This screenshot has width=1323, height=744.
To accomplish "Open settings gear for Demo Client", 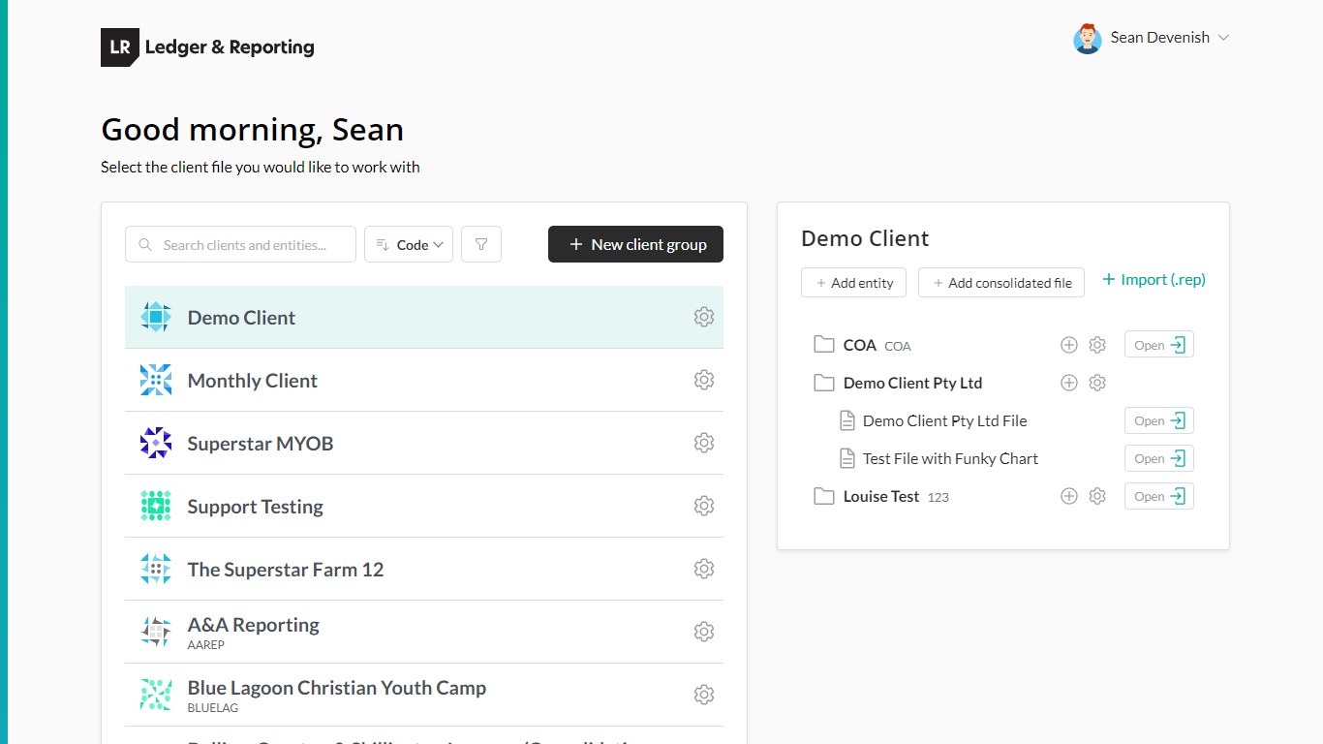I will 704,317.
